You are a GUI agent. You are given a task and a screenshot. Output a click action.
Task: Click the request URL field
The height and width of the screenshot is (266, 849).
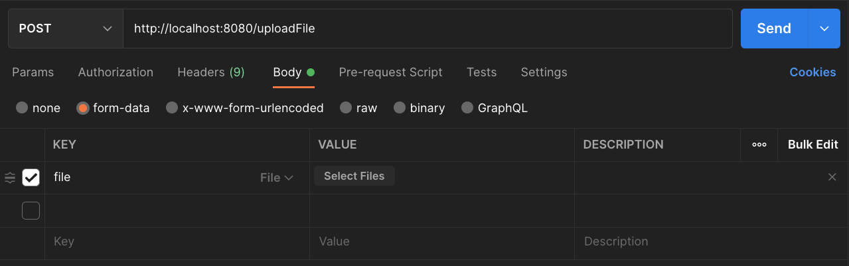tap(427, 29)
